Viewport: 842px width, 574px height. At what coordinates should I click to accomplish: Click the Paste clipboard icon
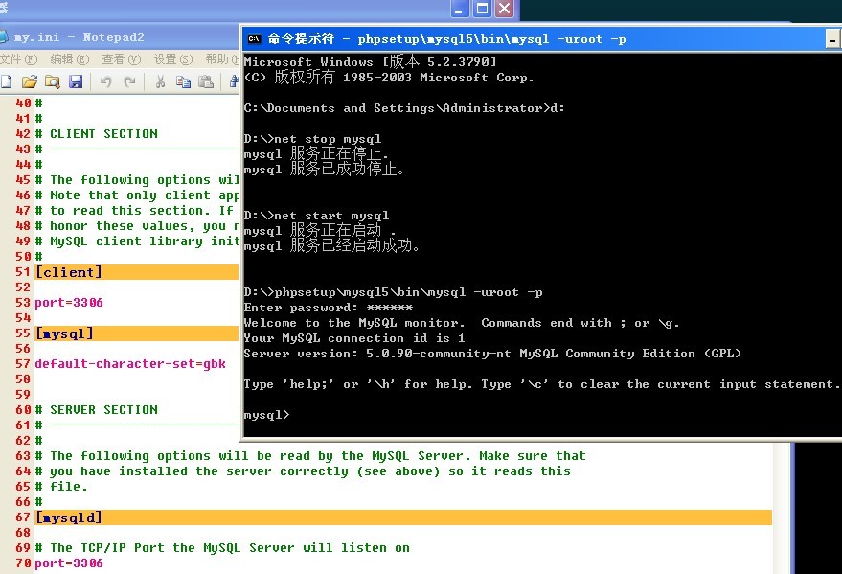point(206,81)
